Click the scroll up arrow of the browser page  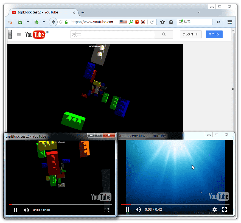pos(233,30)
